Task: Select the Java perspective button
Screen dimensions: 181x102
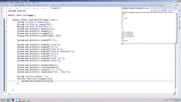Action: click(178, 5)
